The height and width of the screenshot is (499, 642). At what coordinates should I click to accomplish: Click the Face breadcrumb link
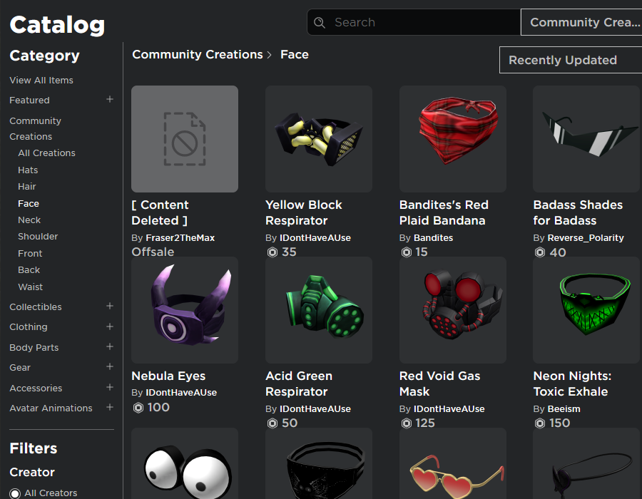tap(295, 54)
